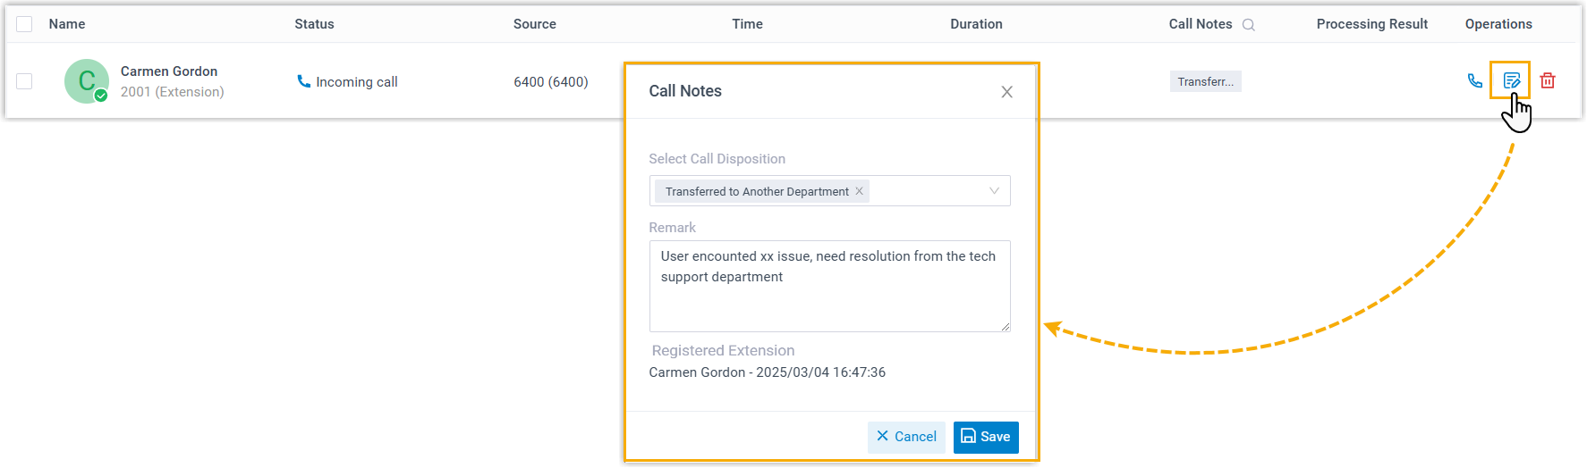Click the Processing Result column header
This screenshot has width=1587, height=468.
click(x=1371, y=24)
